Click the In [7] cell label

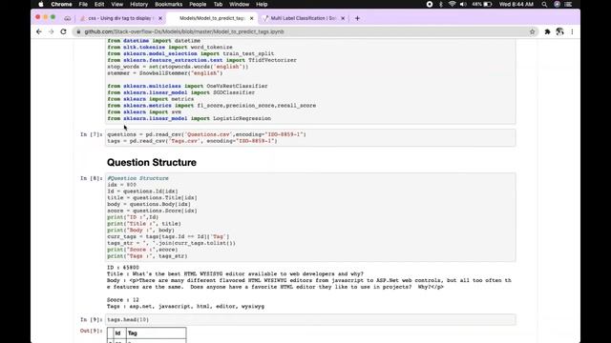point(92,134)
